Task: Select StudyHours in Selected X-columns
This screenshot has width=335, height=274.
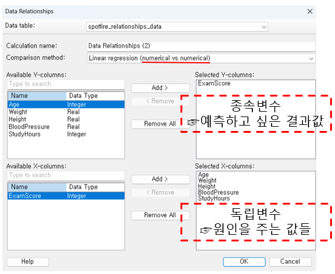Action: [214, 199]
